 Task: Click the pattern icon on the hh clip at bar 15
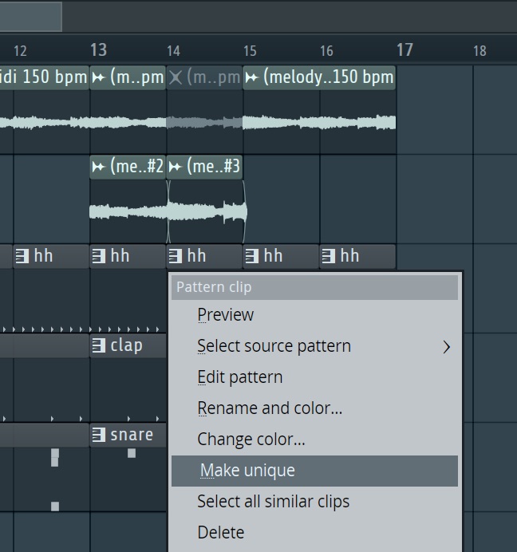(x=252, y=256)
